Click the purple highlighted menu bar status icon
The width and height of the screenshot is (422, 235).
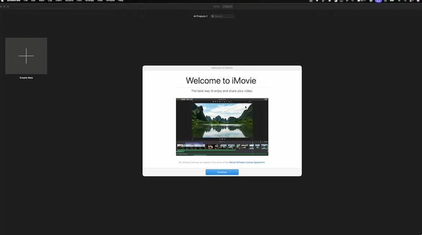point(378,1)
